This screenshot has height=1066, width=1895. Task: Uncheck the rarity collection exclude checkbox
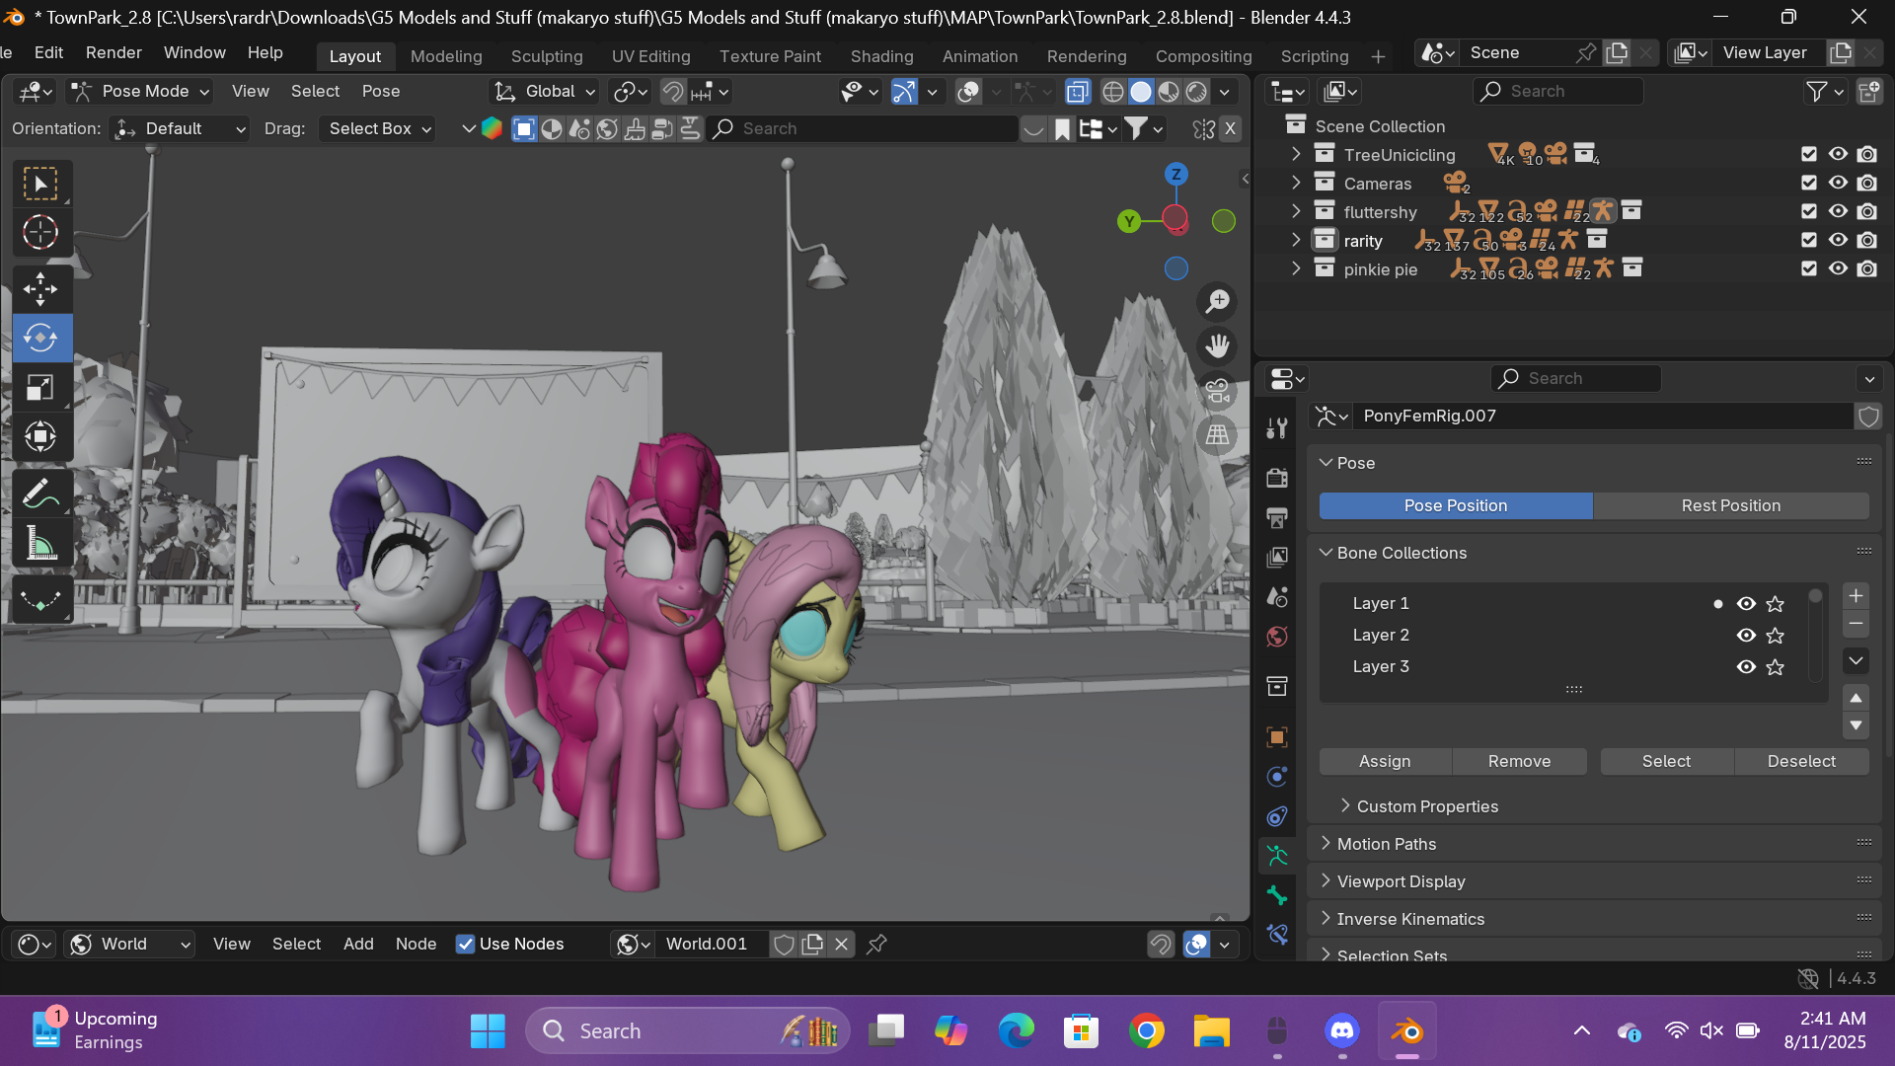[x=1809, y=241]
